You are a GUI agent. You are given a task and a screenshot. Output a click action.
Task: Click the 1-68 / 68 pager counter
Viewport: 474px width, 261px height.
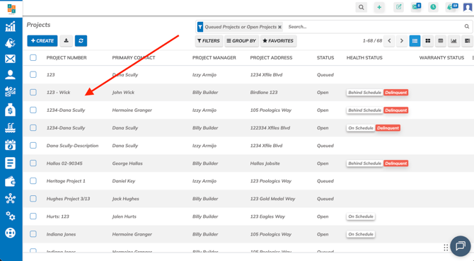(372, 41)
